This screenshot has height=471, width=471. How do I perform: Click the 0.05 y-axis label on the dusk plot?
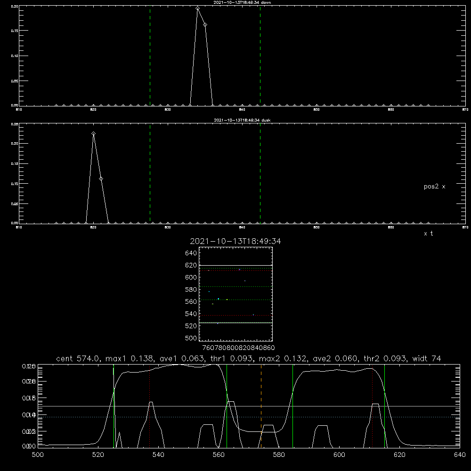point(14,203)
